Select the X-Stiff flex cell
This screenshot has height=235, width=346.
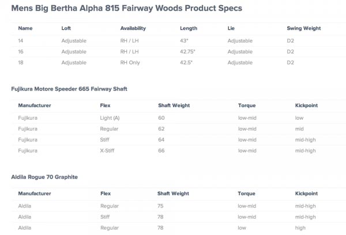(108, 150)
